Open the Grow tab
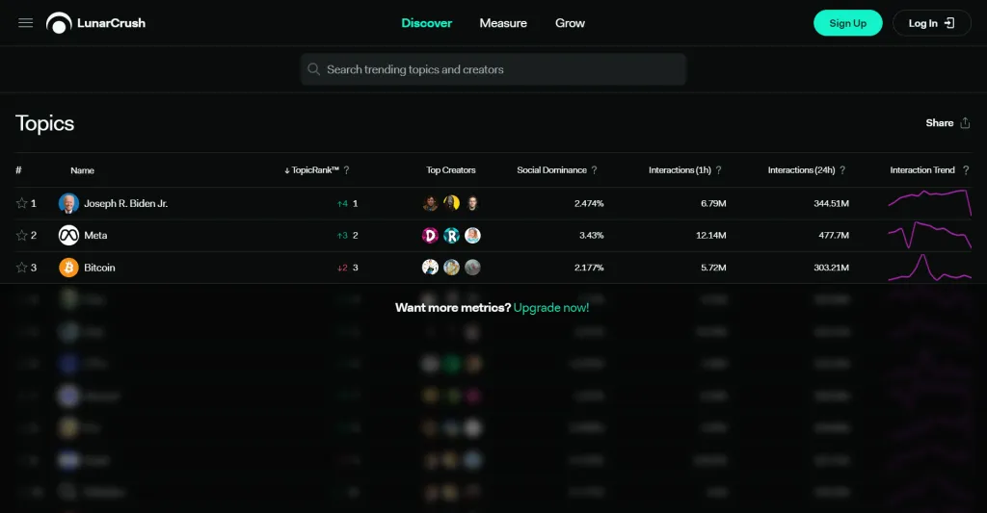 [x=570, y=23]
